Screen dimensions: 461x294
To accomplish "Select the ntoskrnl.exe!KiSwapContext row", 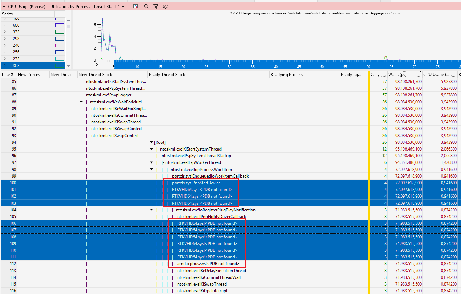I will (230, 129).
